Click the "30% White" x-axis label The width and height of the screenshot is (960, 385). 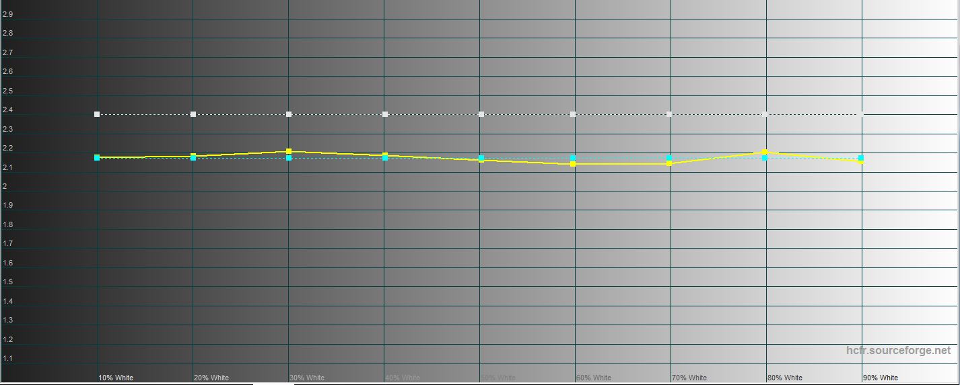tap(307, 378)
